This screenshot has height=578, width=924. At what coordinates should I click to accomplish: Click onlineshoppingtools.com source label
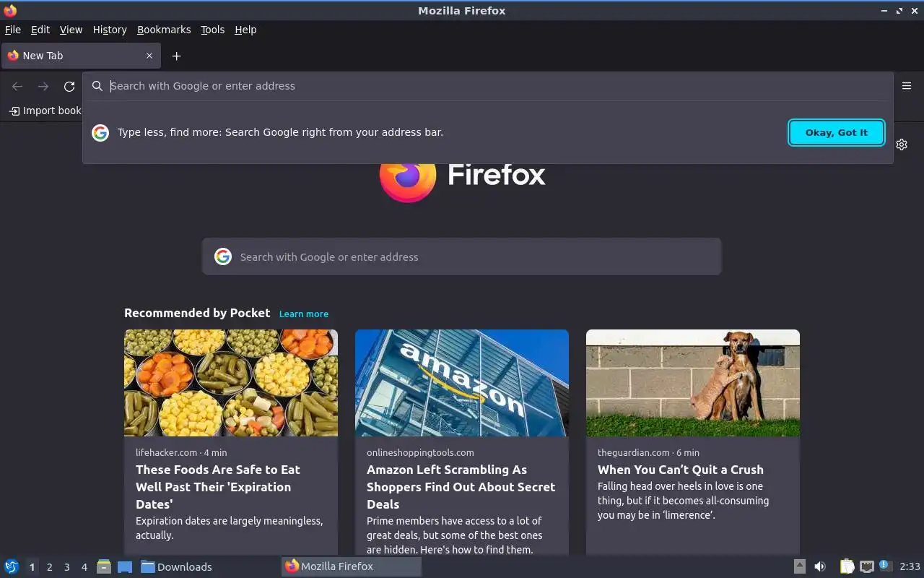(420, 452)
